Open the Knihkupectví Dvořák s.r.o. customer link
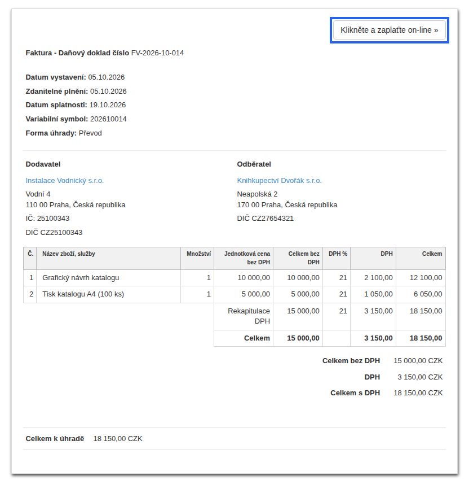This screenshot has width=469, height=484. (279, 181)
